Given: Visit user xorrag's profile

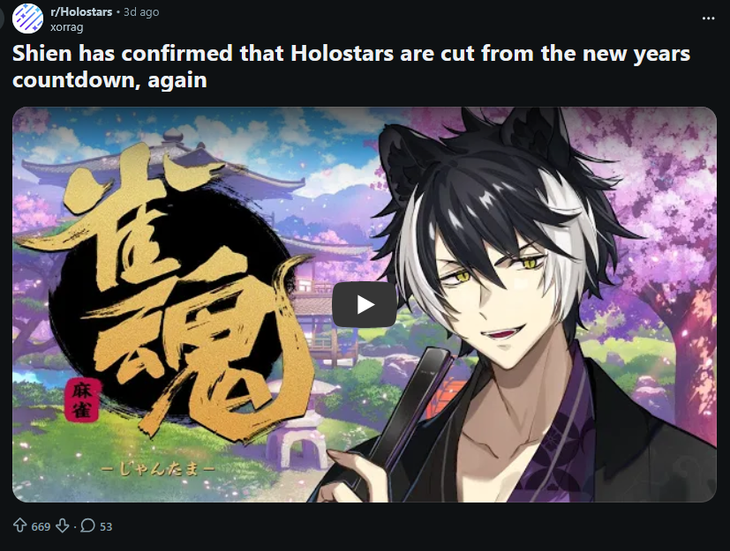Looking at the screenshot, I should click(66, 27).
